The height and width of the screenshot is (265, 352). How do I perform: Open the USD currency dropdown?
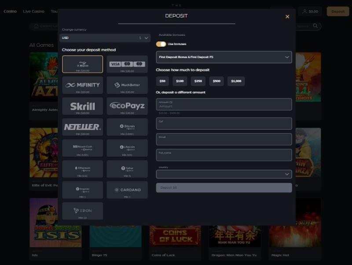coord(105,38)
